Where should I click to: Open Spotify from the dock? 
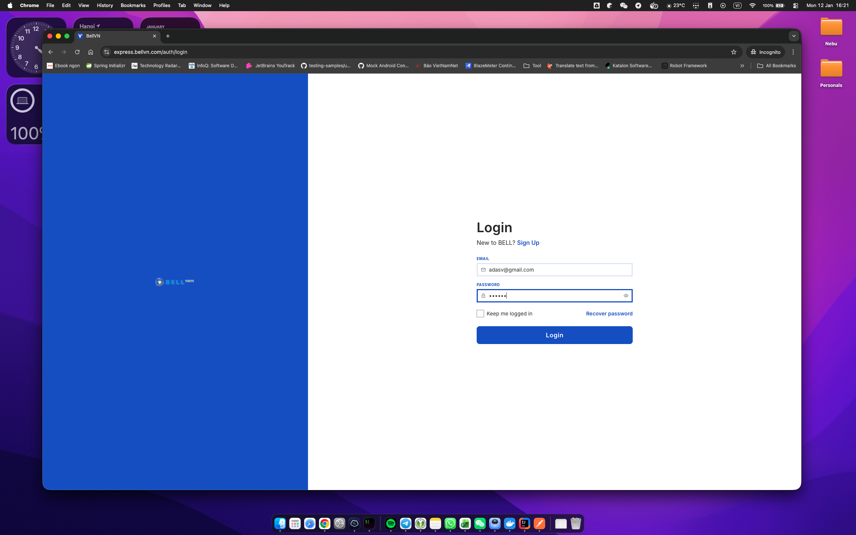tap(390, 523)
